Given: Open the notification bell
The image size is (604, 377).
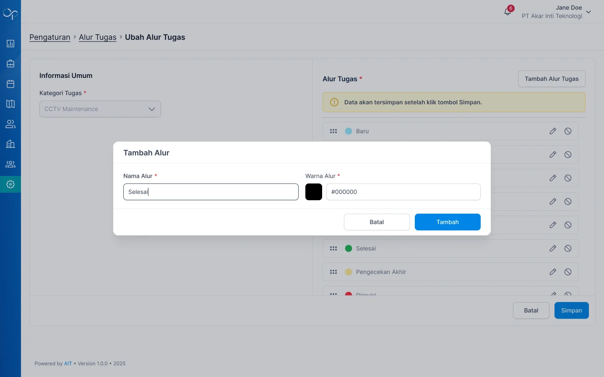Looking at the screenshot, I should point(508,12).
